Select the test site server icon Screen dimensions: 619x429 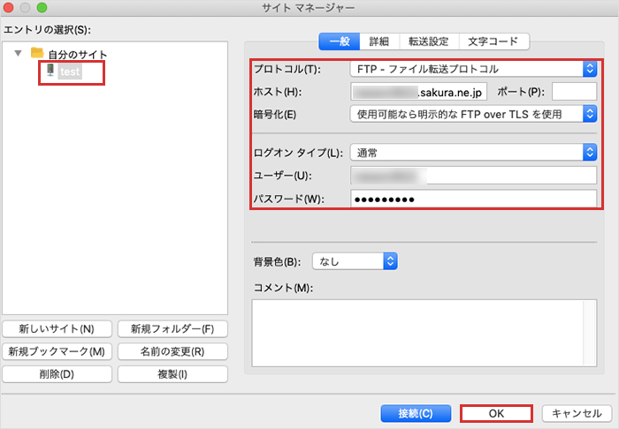(x=50, y=71)
